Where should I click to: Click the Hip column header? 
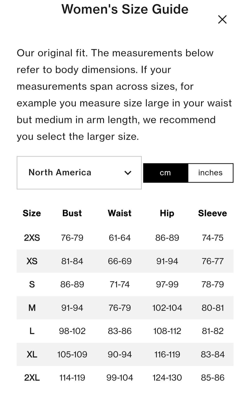tap(167, 213)
